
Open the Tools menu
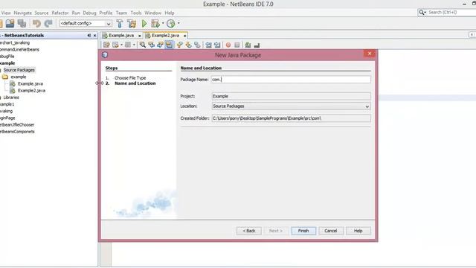coord(136,13)
